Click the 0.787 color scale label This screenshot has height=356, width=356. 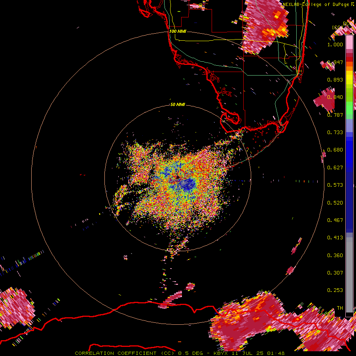[335, 115]
